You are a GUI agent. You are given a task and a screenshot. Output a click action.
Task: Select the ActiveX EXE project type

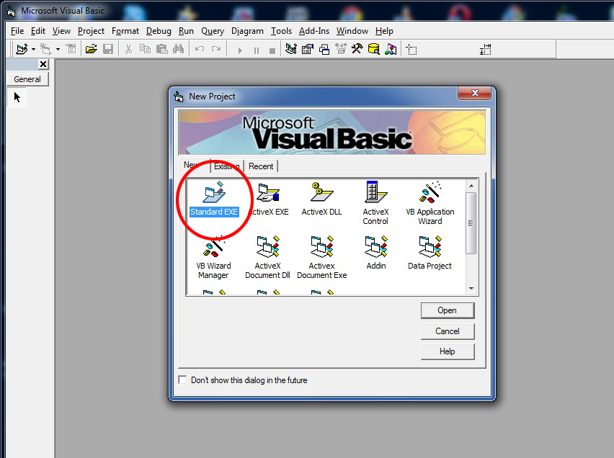click(268, 192)
